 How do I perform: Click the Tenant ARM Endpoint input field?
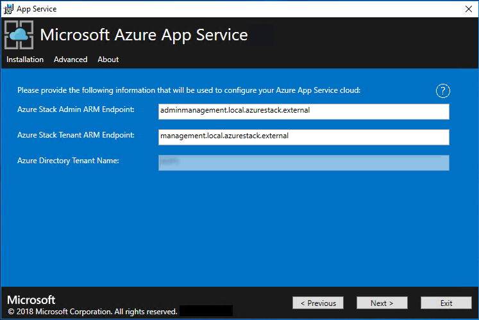[x=304, y=137]
